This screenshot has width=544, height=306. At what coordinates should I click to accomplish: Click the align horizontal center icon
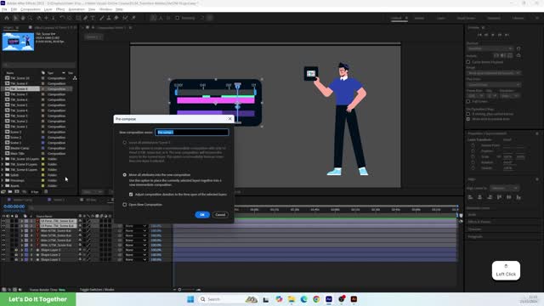pyautogui.click(x=479, y=197)
